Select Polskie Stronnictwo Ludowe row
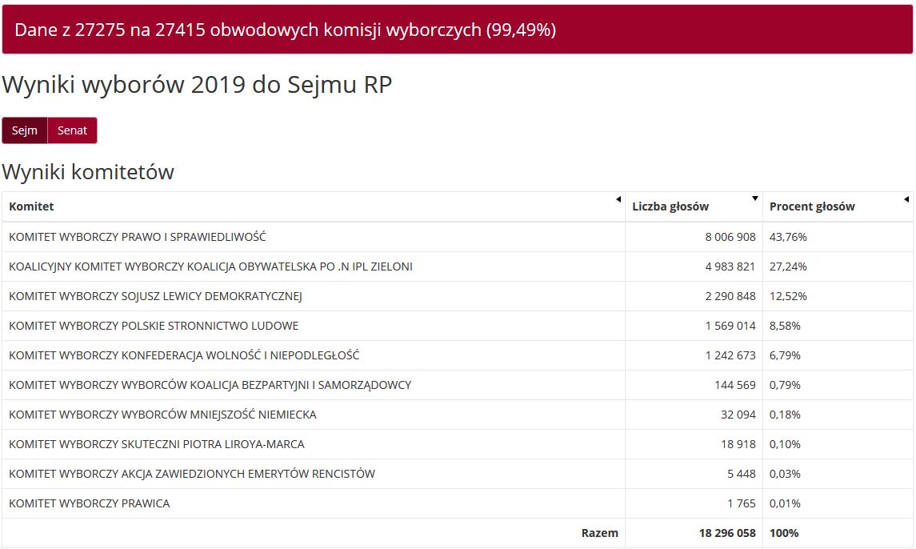The height and width of the screenshot is (549, 916). [x=154, y=326]
